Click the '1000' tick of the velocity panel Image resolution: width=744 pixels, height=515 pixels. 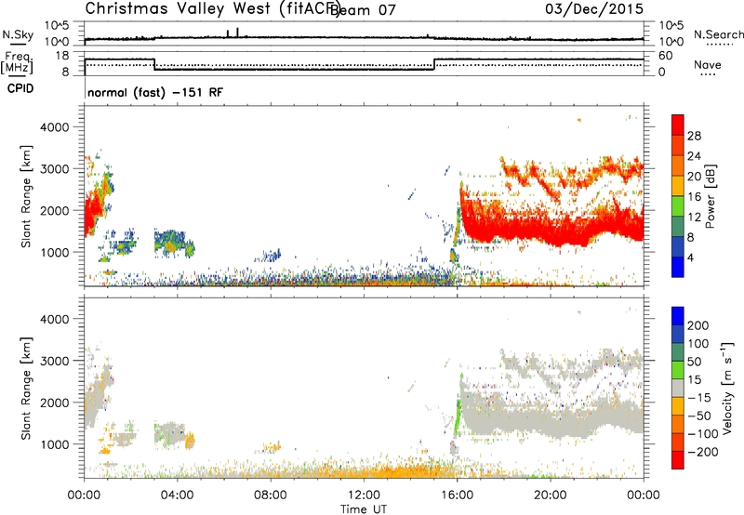[x=55, y=444]
